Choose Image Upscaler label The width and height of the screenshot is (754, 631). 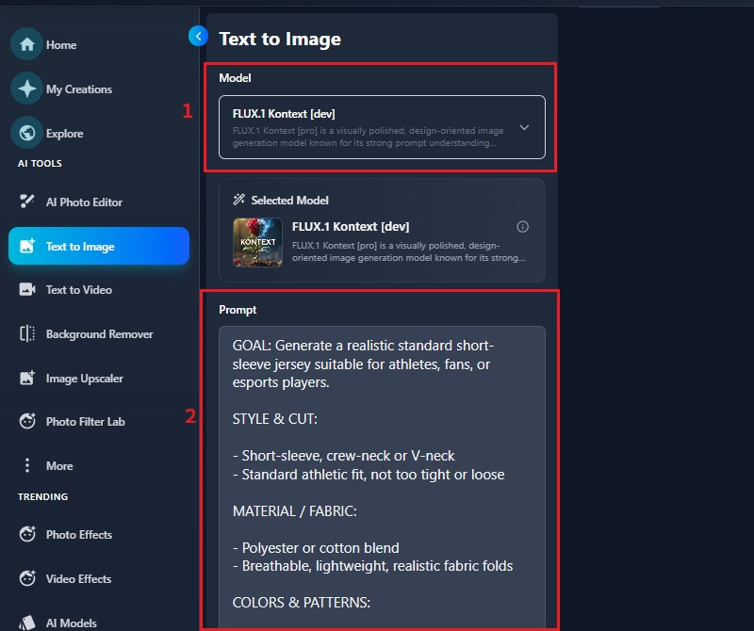tap(85, 379)
